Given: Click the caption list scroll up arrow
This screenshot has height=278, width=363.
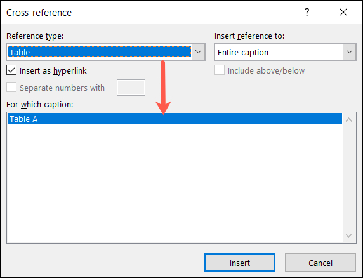Looking at the screenshot, I should click(x=348, y=120).
